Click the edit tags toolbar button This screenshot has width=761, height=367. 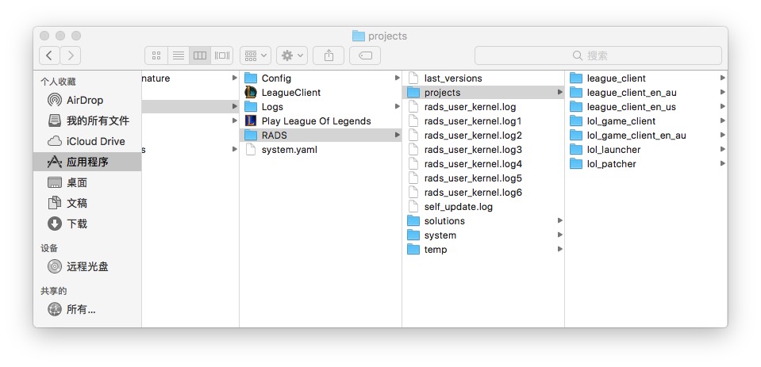(365, 55)
